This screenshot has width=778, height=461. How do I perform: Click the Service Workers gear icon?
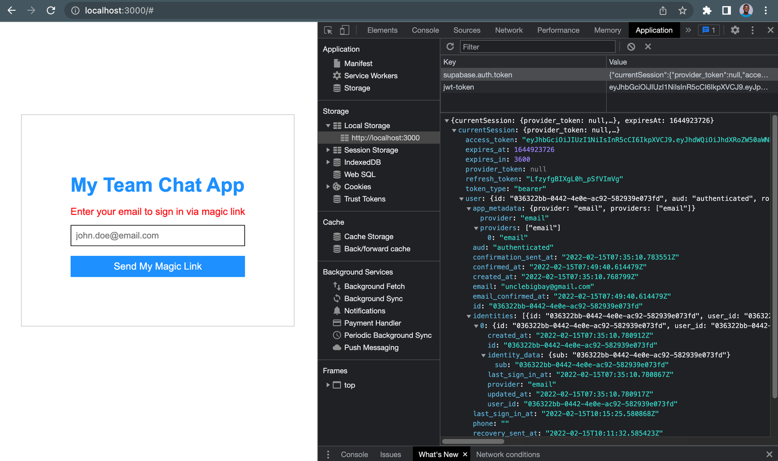[337, 75]
